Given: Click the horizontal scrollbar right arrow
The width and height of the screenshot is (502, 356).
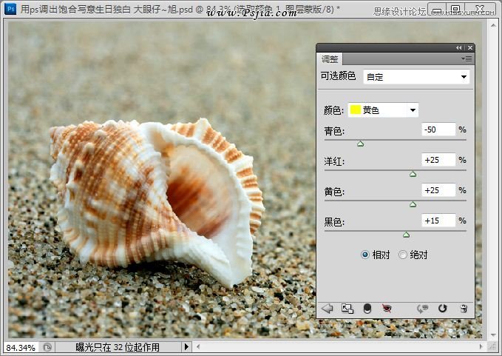Looking at the screenshot, I should (x=481, y=346).
